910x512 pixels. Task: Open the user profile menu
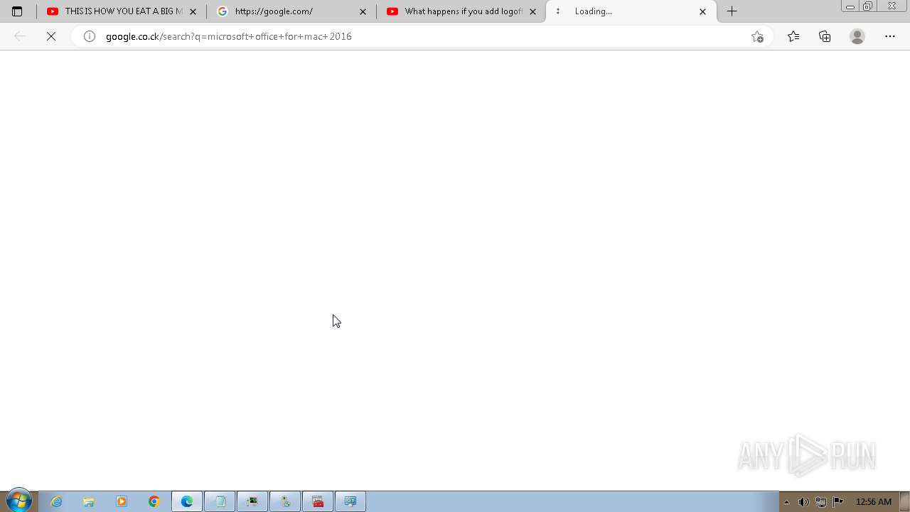[x=857, y=36]
